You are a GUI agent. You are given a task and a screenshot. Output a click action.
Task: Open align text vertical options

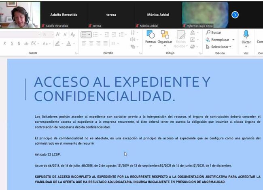[134, 39]
